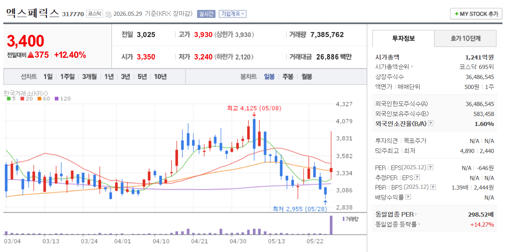This screenshot has width=507, height=252.
Task: Click the 저가 value 3,240
Action: tap(203, 57)
